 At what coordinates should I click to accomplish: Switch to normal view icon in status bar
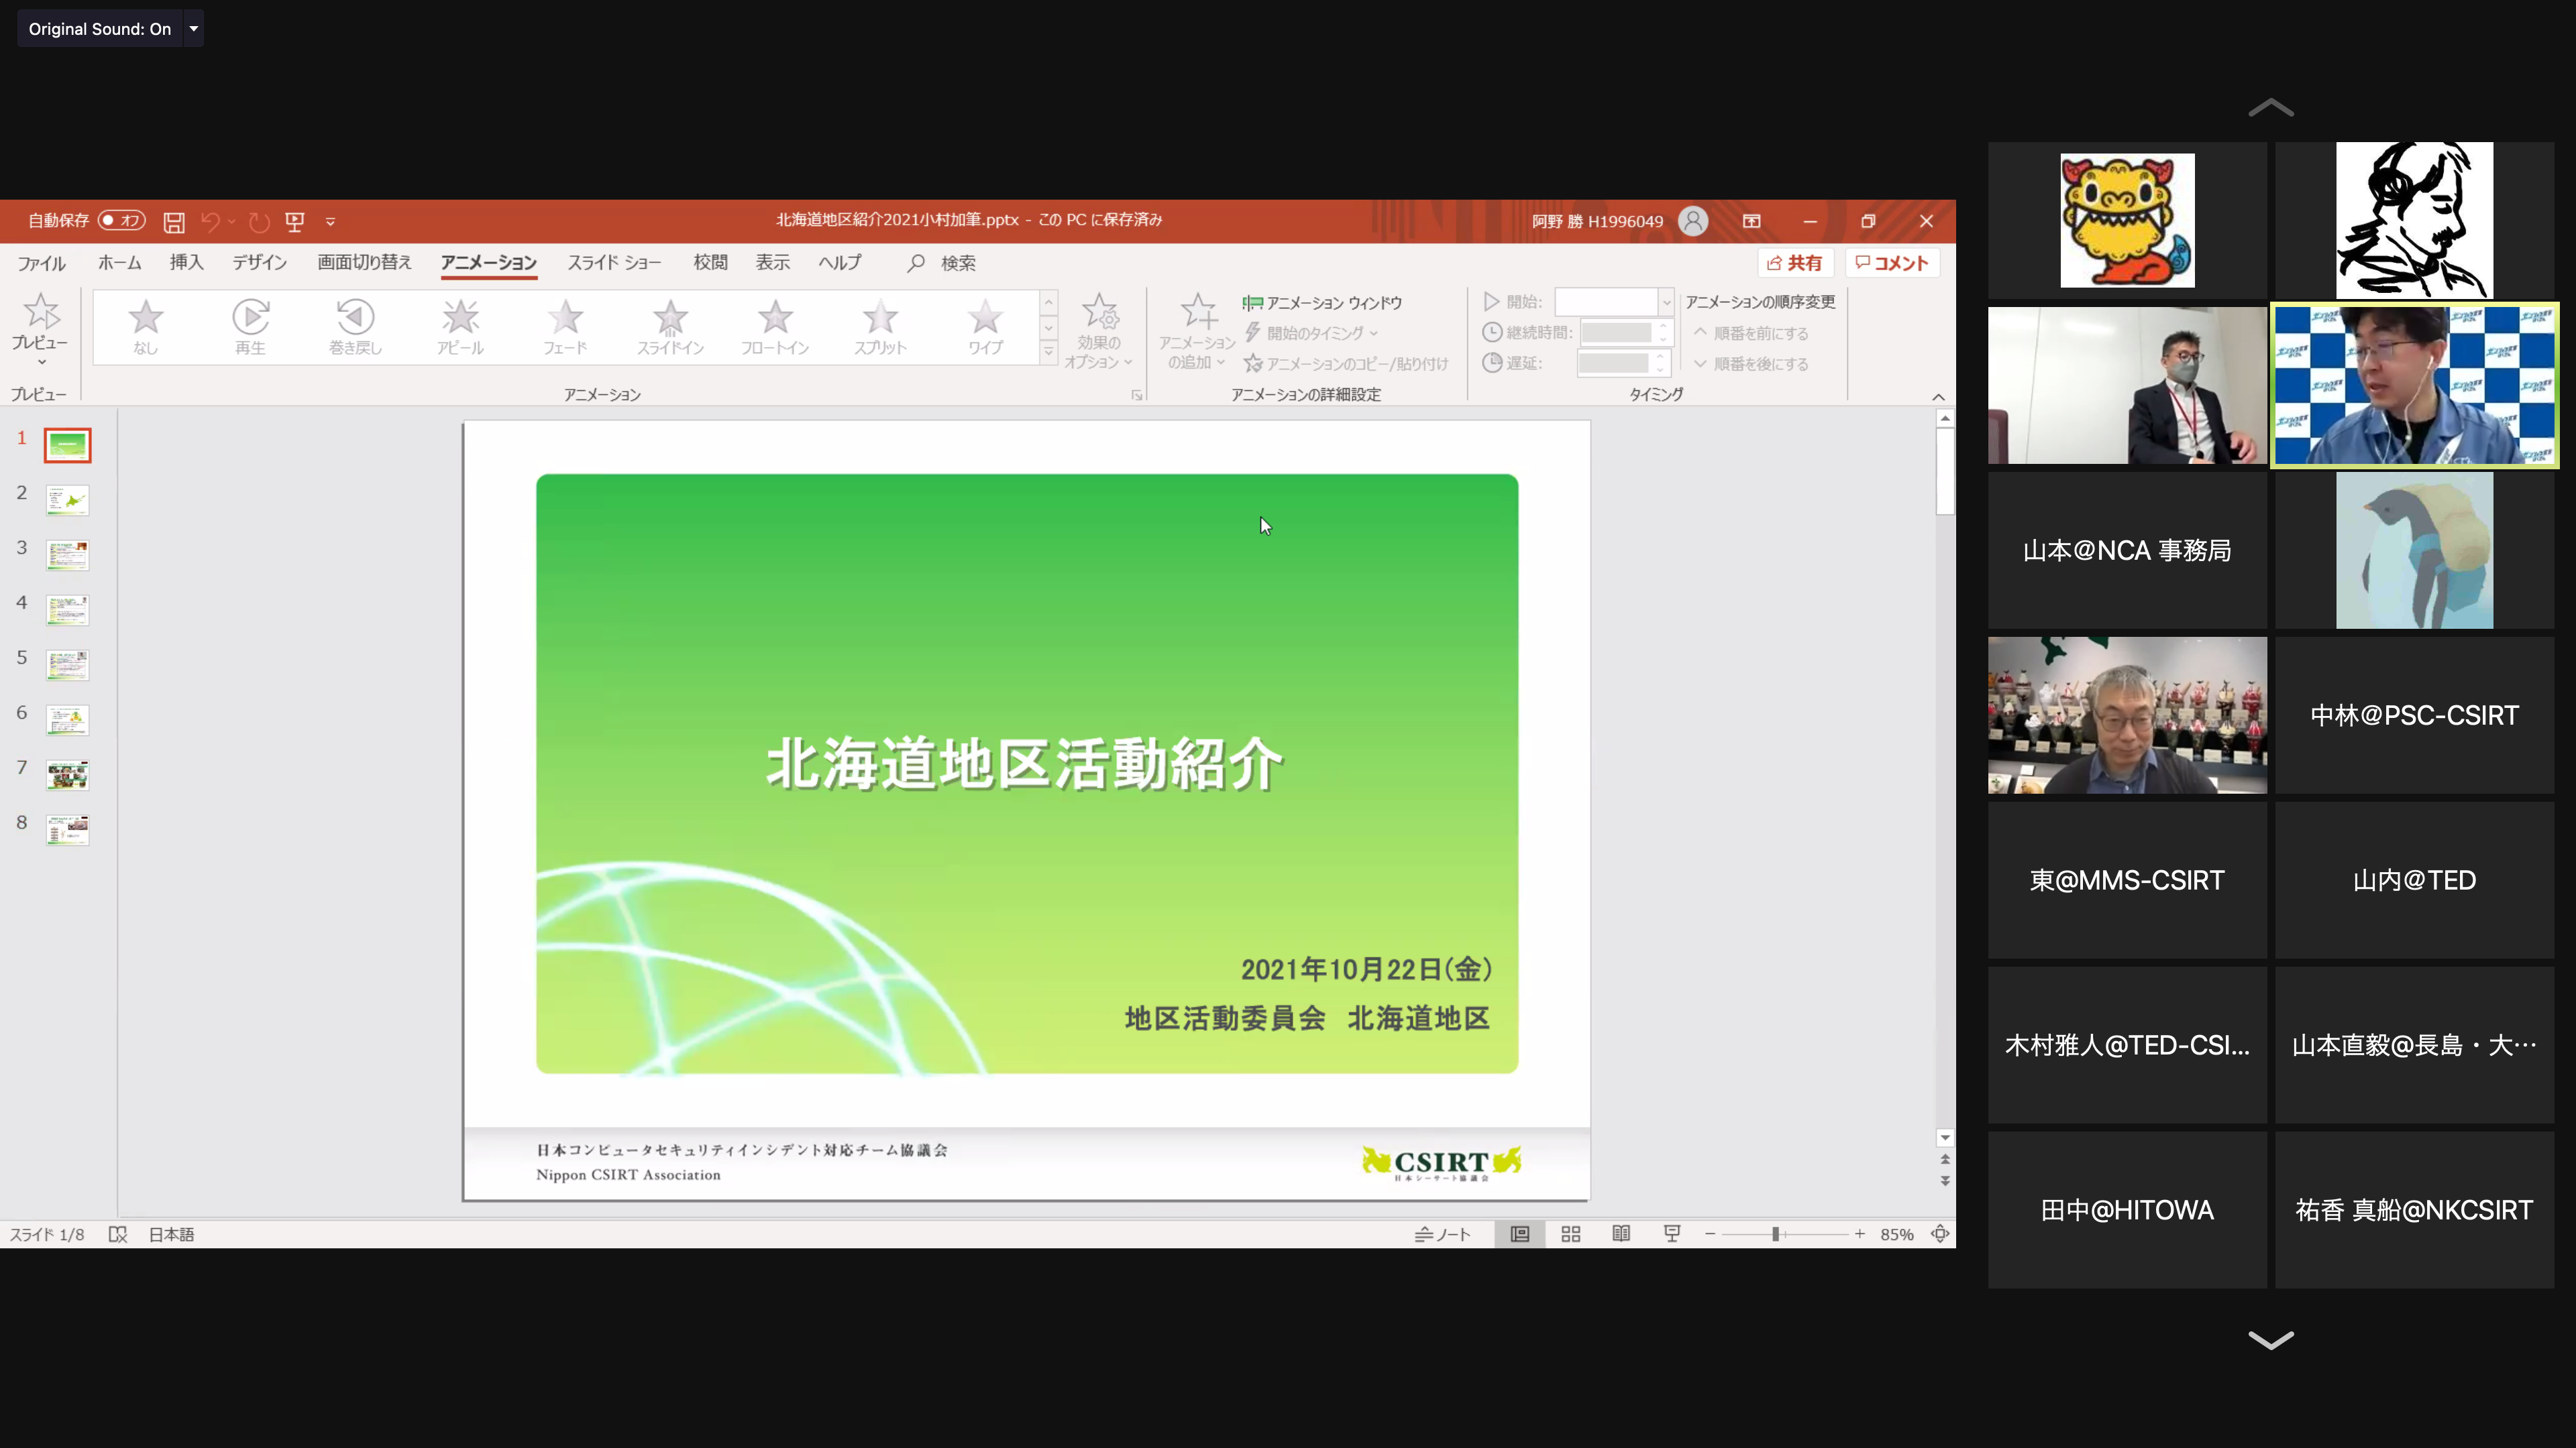coord(1520,1234)
